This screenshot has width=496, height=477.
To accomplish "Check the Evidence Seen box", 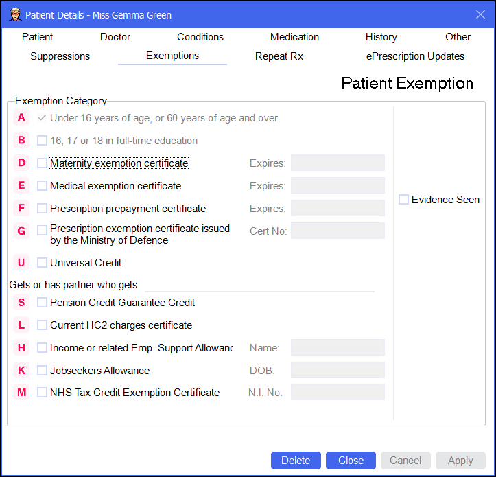I will 404,200.
